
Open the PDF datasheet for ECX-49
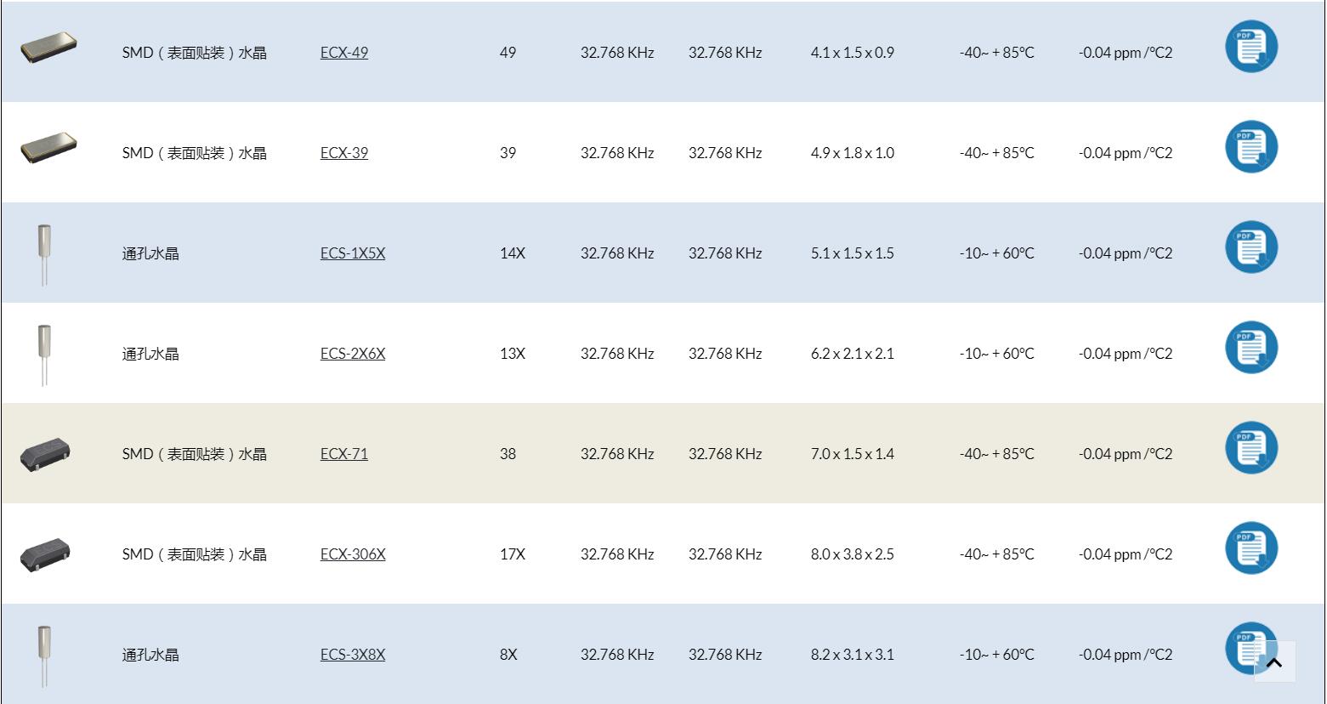pos(1251,46)
